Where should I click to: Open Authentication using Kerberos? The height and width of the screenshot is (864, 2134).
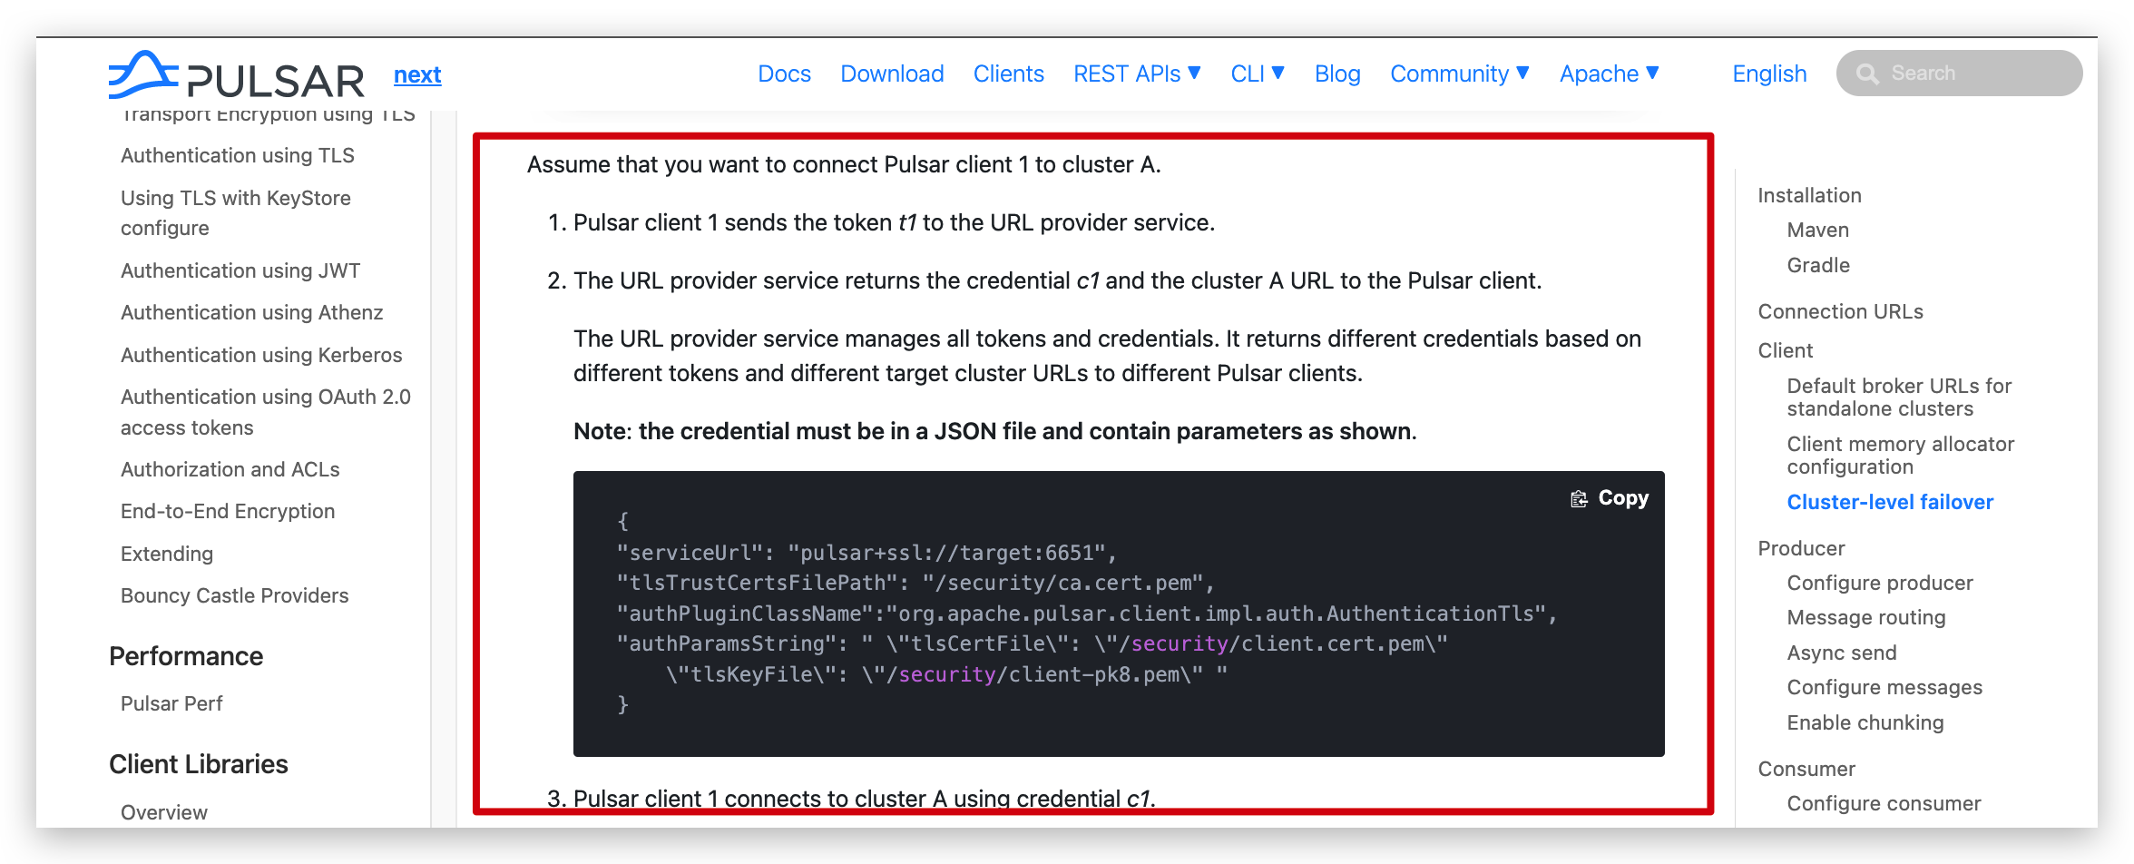[x=261, y=355]
